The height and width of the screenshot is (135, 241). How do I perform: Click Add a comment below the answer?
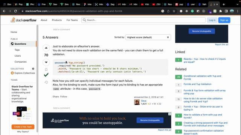click(61, 108)
